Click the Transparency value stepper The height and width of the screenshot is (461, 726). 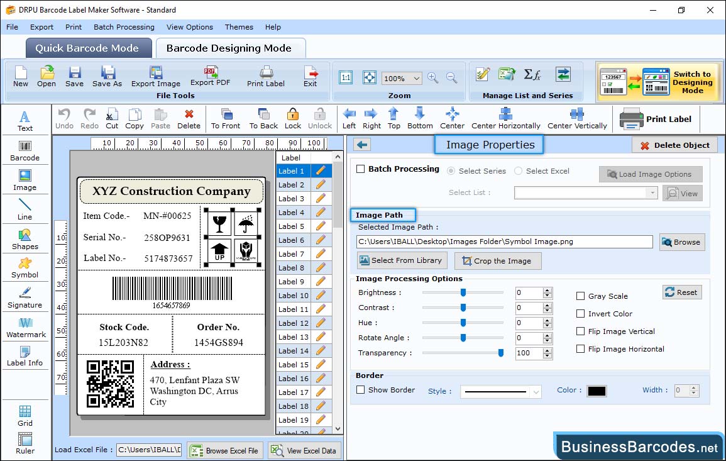coord(547,353)
